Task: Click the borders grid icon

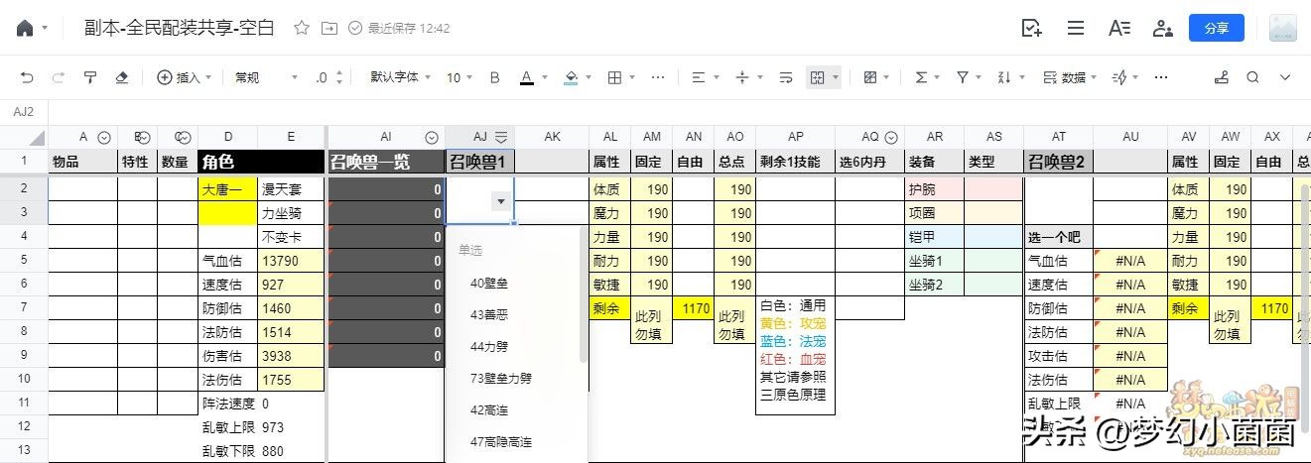Action: pyautogui.click(x=614, y=77)
